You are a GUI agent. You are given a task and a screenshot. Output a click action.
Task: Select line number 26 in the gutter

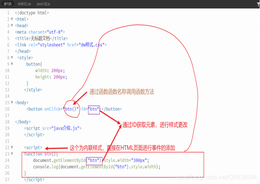click(x=7, y=173)
